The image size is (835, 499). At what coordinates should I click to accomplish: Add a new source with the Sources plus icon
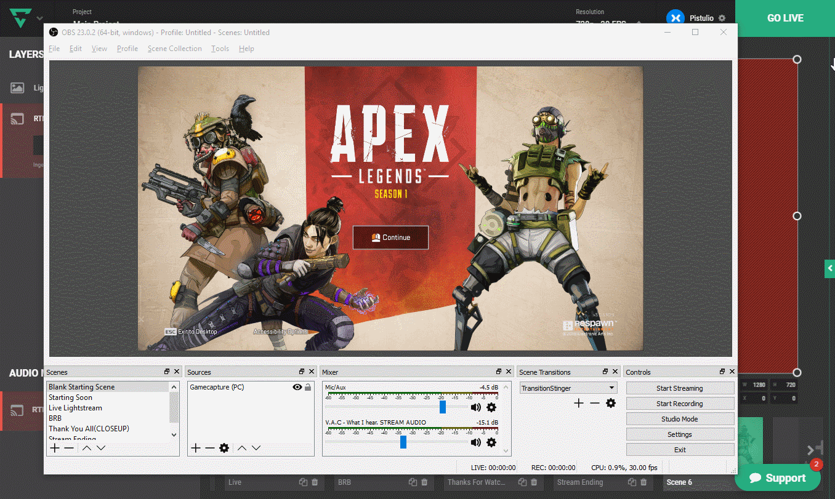click(195, 448)
